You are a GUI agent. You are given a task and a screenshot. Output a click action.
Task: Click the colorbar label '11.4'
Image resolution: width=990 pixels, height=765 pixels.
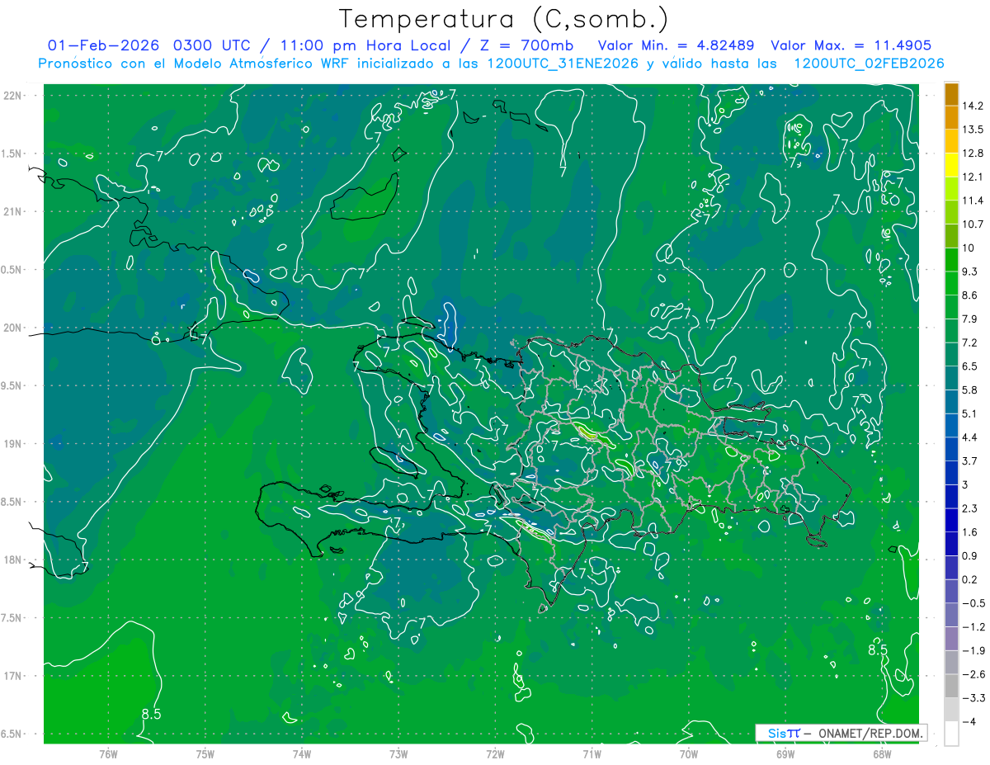973,201
